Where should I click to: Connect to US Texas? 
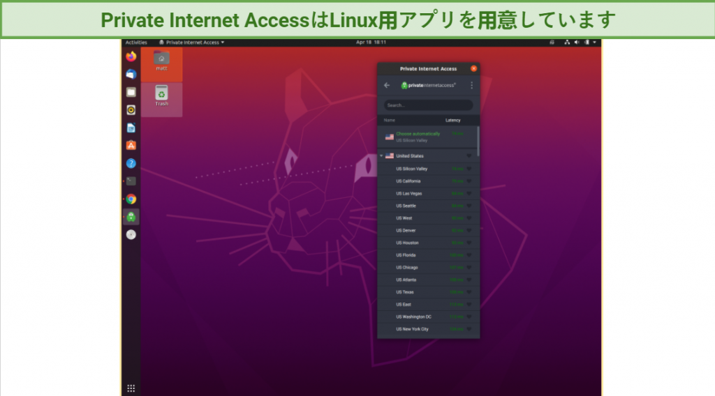pyautogui.click(x=427, y=291)
